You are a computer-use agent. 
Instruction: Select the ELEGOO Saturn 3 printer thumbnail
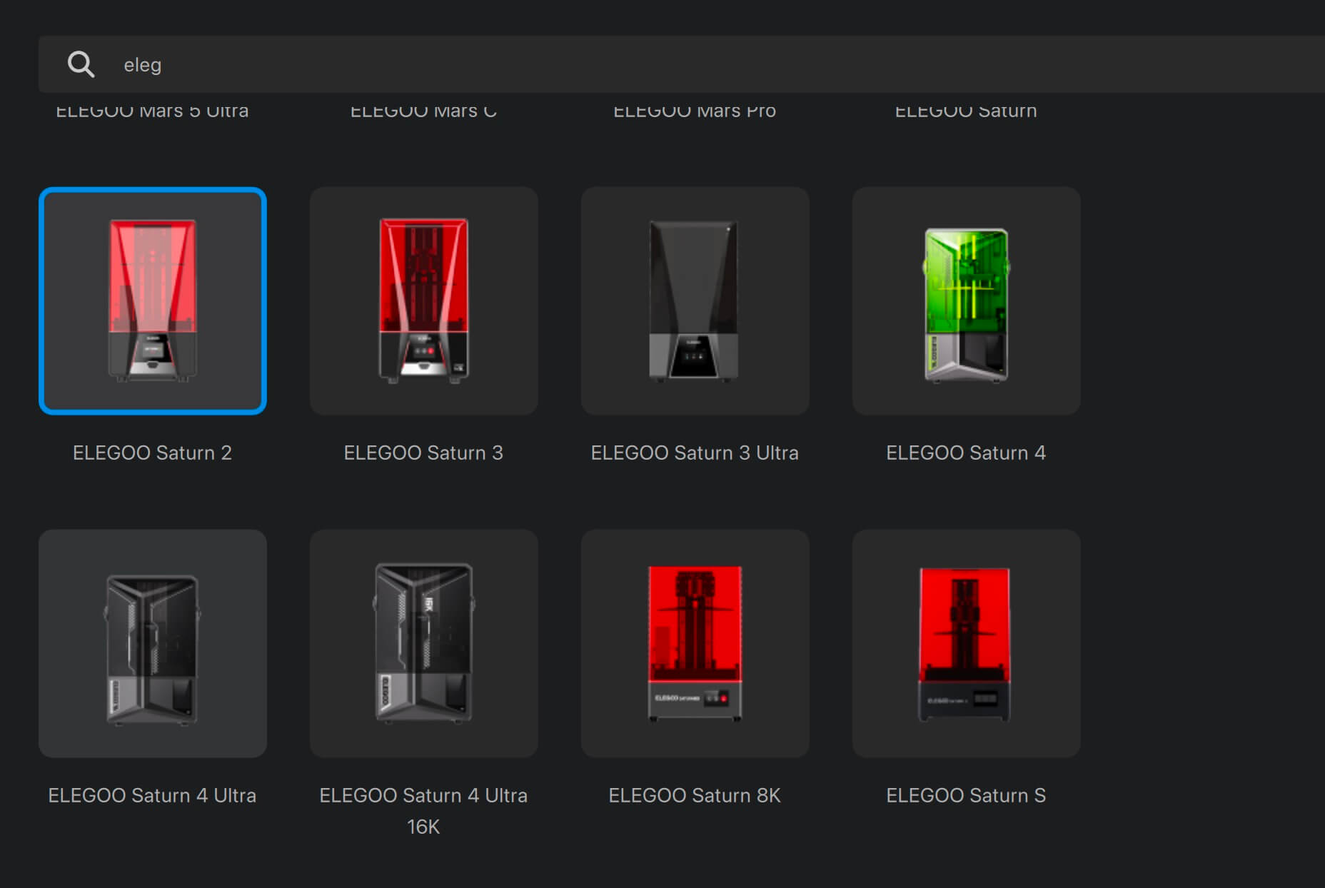[x=424, y=301]
